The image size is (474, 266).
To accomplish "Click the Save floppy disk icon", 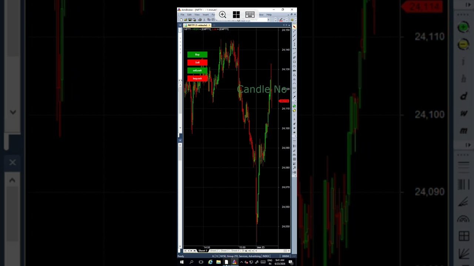I will pyautogui.click(x=190, y=20).
